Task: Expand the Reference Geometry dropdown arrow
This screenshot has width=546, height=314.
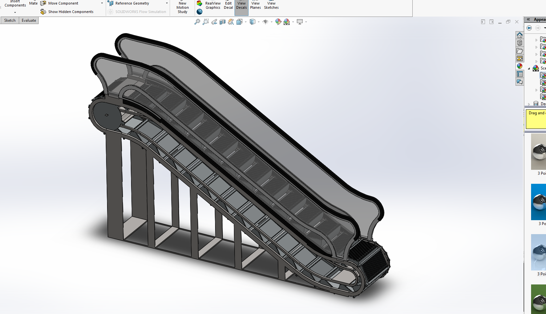Action: click(167, 3)
